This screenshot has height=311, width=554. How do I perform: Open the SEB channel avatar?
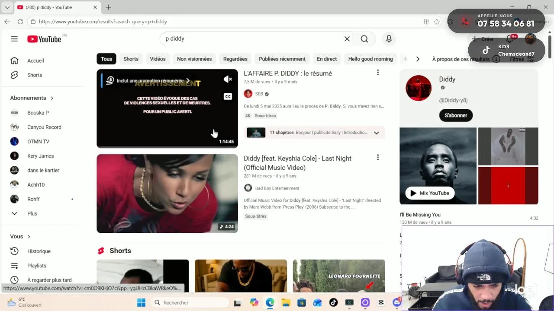pos(248,94)
